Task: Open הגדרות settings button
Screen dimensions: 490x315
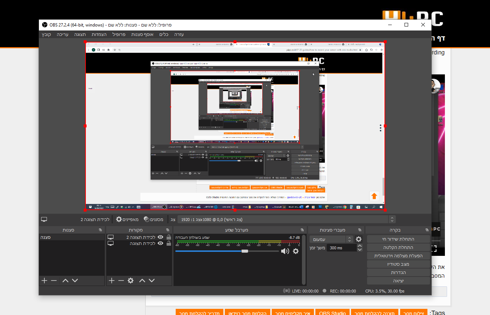Action: coord(398,273)
